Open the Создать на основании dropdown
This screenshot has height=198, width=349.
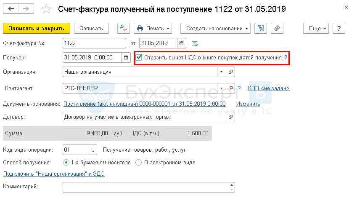click(215, 28)
